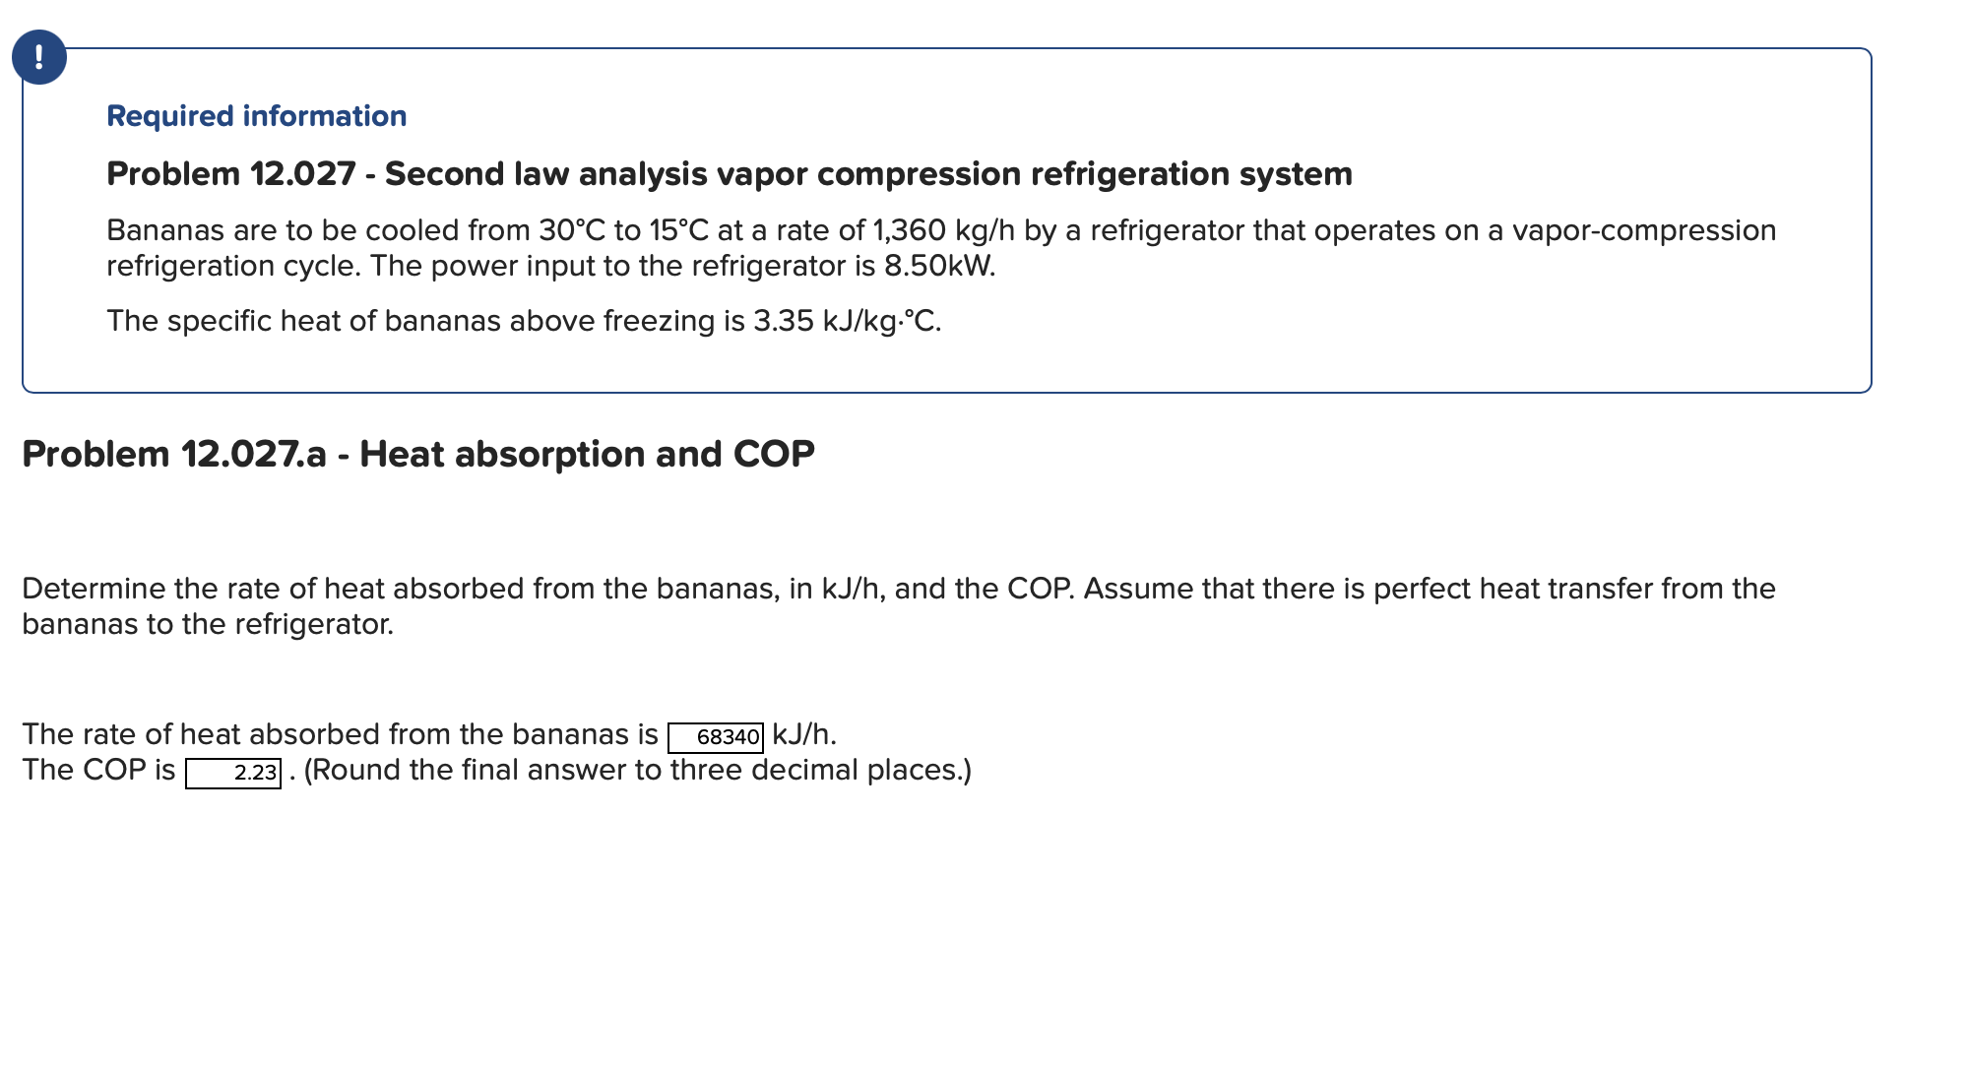Click the specific heat sentence
This screenshot has width=1971, height=1065.
point(523,321)
